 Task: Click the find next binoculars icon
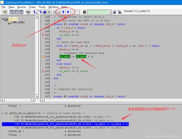tap(119, 12)
